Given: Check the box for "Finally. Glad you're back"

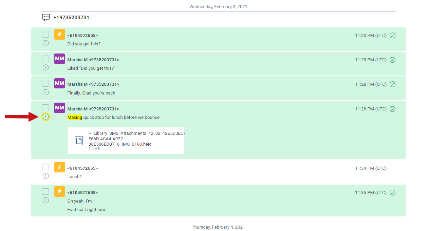Looking at the screenshot, I should click(45, 83).
